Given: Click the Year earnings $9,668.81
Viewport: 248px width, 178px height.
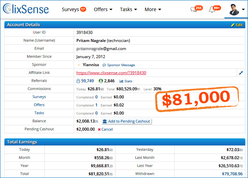Looking at the screenshot, I should pyautogui.click(x=102, y=166).
